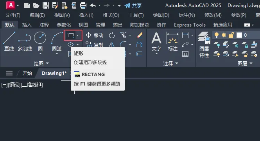This screenshot has height=141, width=260.
Task: Activate the Trim scissors tool
Action: click(x=124, y=35)
